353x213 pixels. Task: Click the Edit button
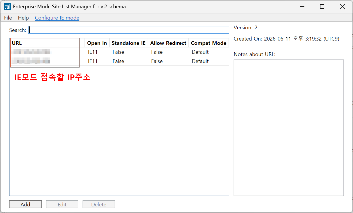(62, 204)
